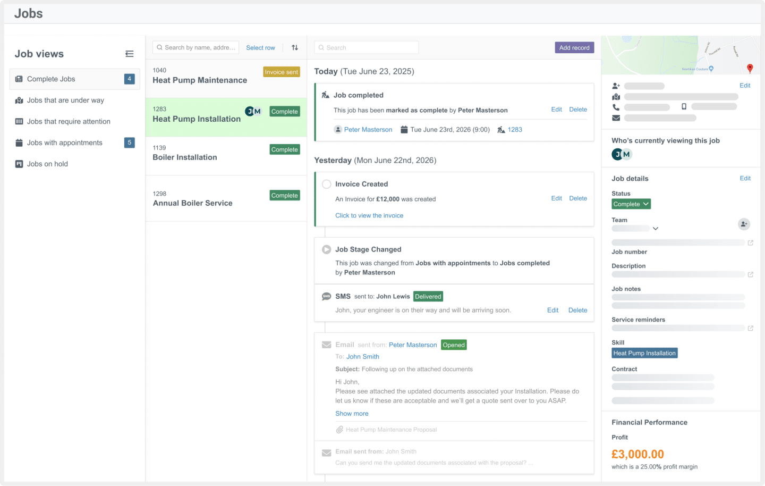This screenshot has width=765, height=486.
Task: Click John Smith recipient link
Action: (x=363, y=357)
